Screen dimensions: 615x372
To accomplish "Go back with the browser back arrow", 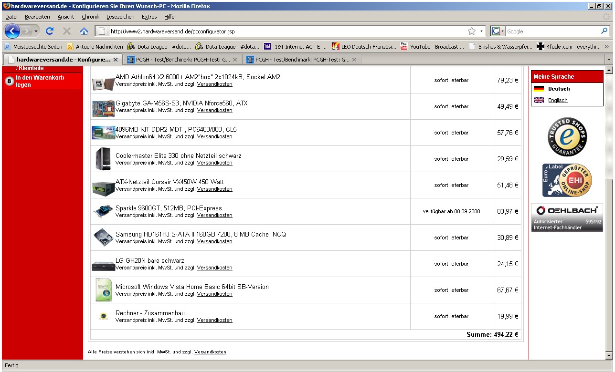I will point(12,31).
